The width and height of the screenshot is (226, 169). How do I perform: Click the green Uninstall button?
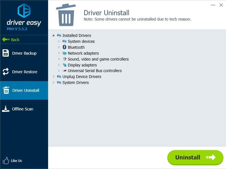[195, 157]
